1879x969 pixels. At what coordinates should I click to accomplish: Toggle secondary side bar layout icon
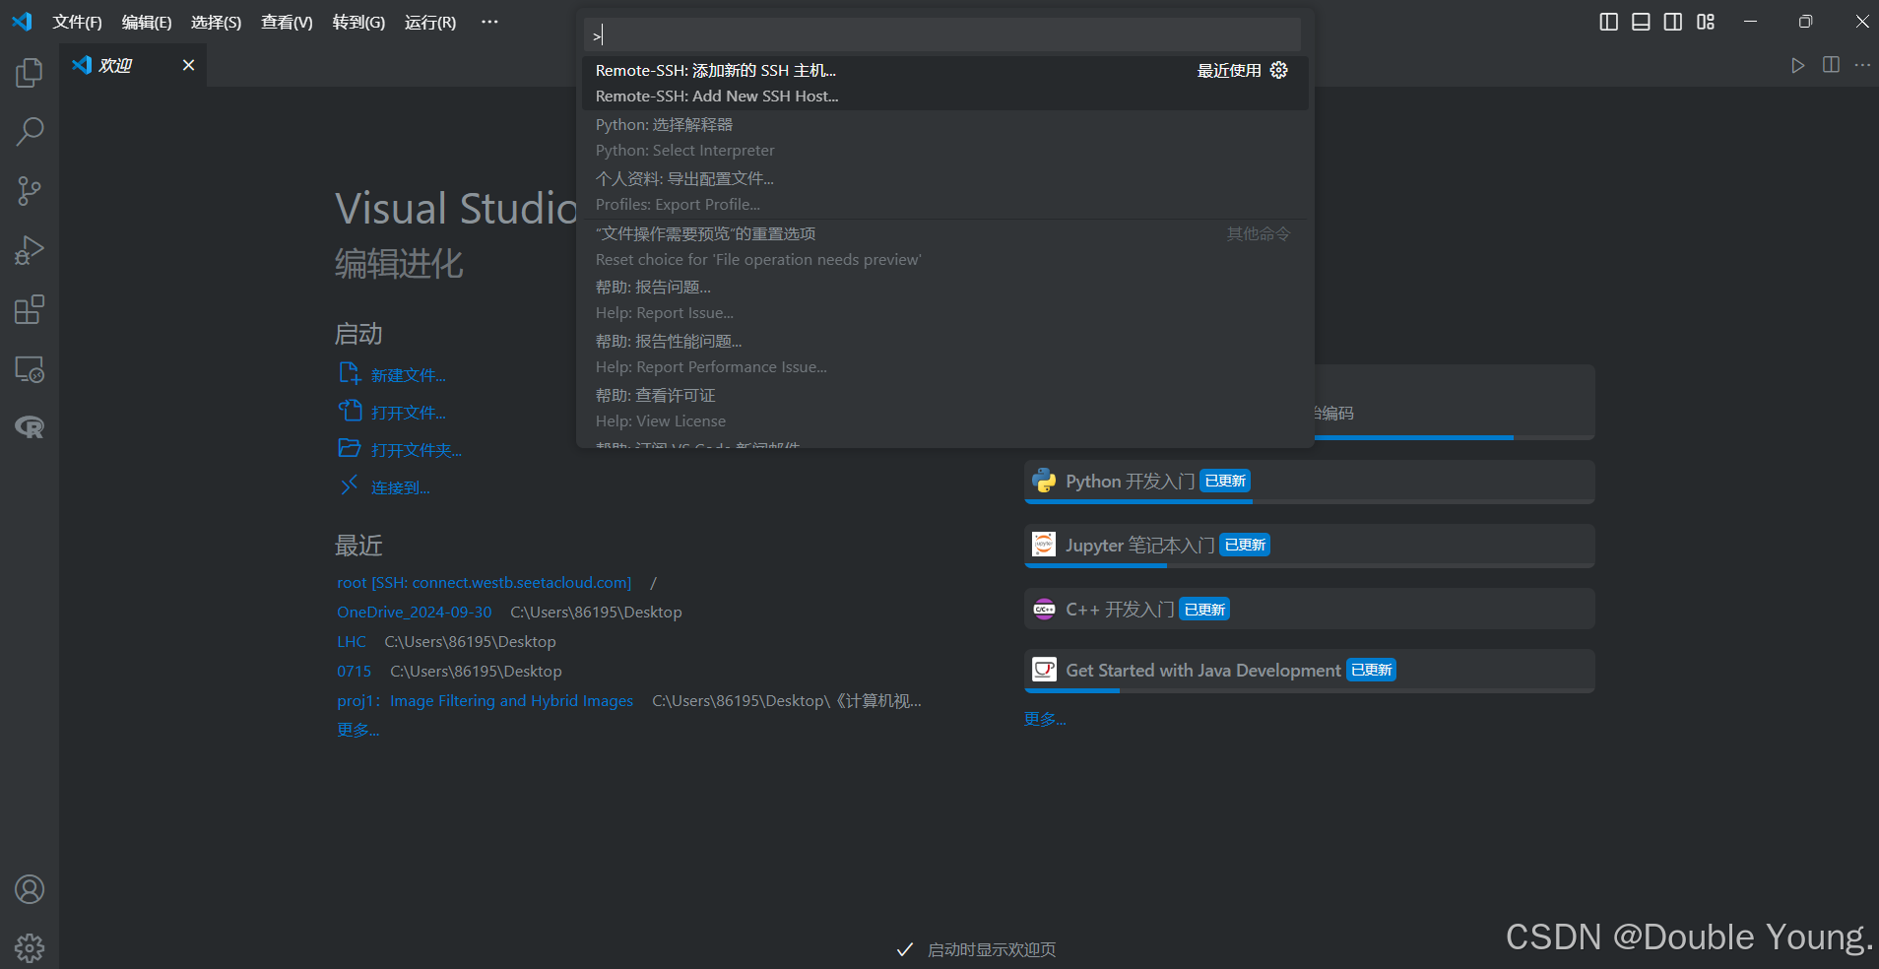(1673, 22)
